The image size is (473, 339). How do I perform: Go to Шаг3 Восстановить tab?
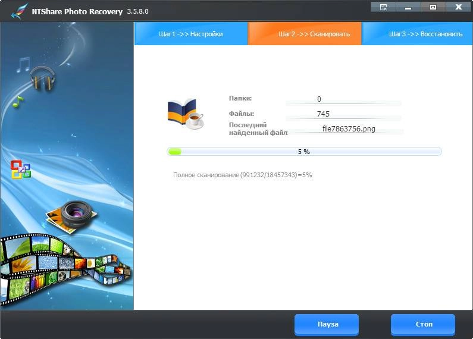tap(417, 34)
